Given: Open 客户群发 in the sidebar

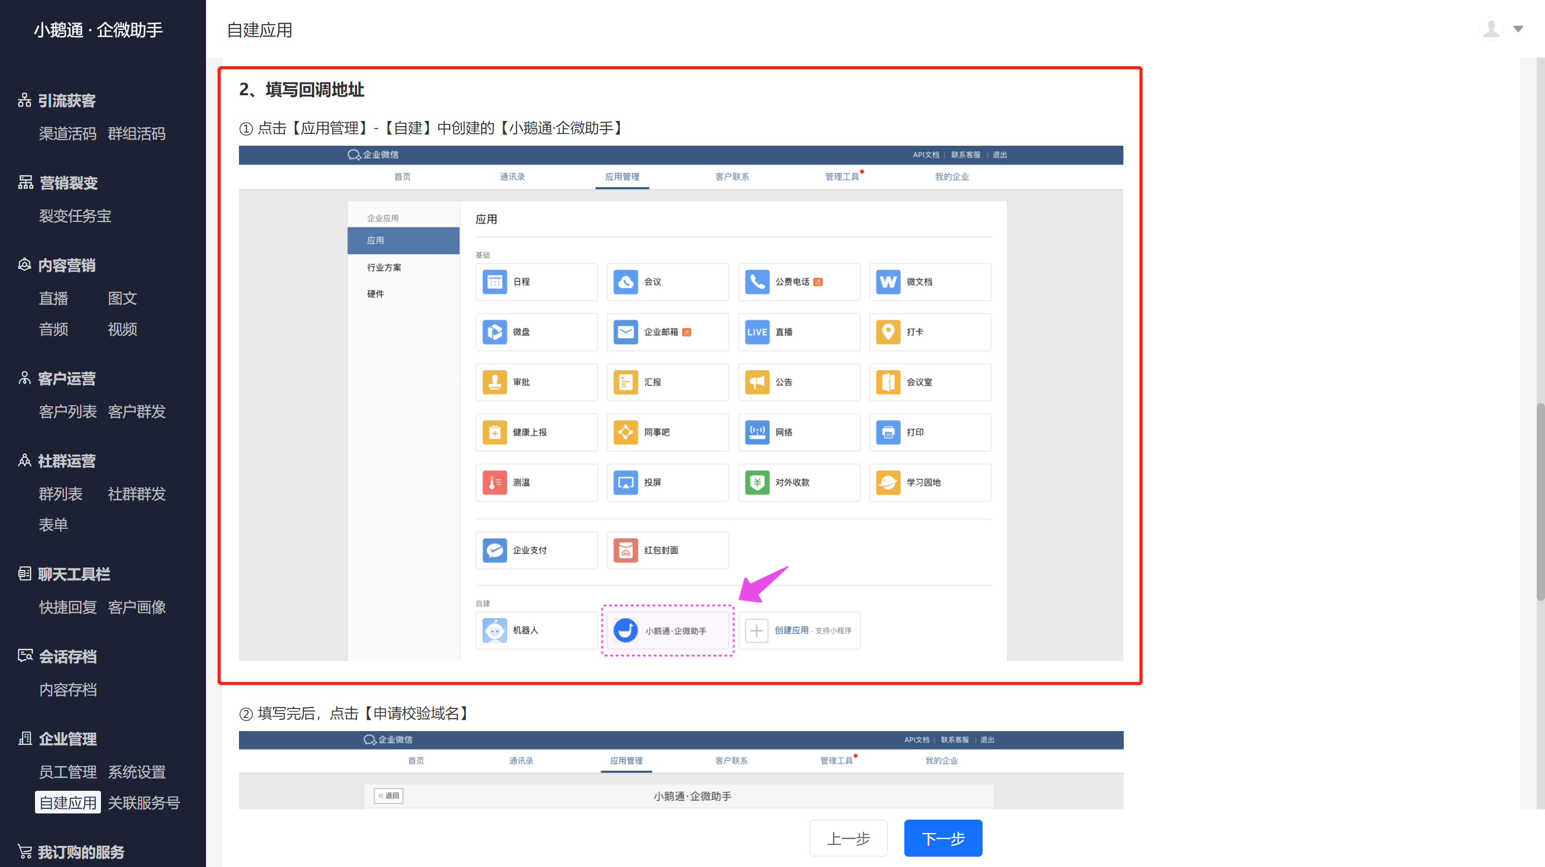Looking at the screenshot, I should tap(137, 411).
